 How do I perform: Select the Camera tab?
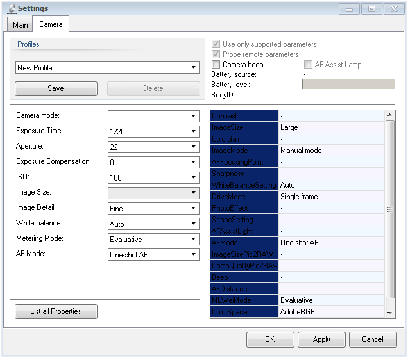(x=51, y=24)
